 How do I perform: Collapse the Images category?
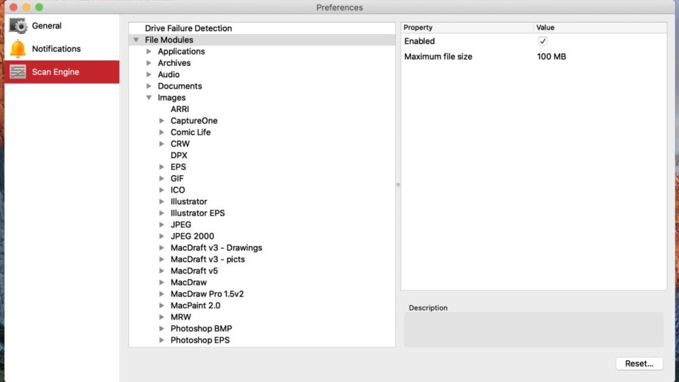(149, 98)
